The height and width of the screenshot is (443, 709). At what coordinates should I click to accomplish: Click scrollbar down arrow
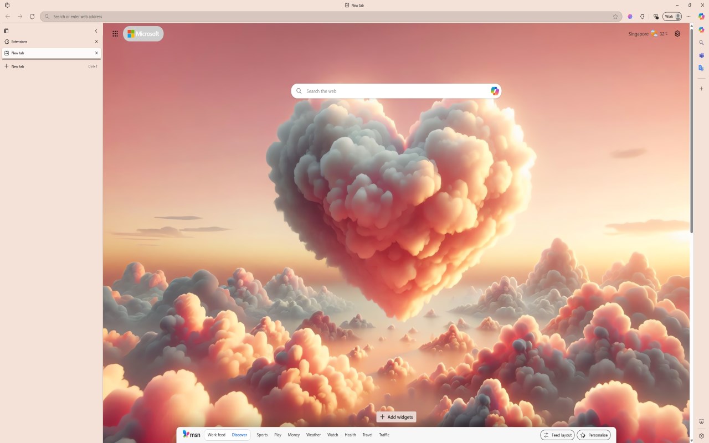point(691,440)
